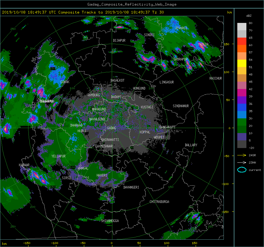The width and height of the screenshot is (264, 247).
Task: Click the red 65 dBZ color swatch
Action: (242, 41)
